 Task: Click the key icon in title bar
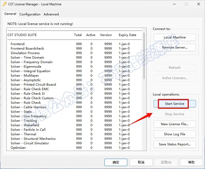pos(5,4)
